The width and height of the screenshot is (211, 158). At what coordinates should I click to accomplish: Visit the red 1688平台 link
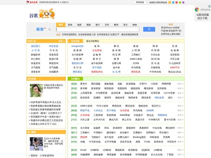click(175, 68)
